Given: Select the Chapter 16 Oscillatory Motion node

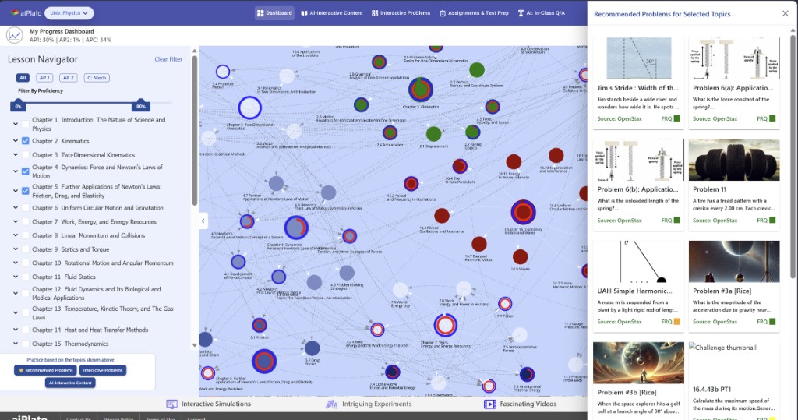Looking at the screenshot, I should point(523,212).
